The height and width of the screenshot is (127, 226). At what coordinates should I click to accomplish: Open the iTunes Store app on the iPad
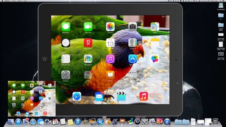pyautogui.click(x=110, y=59)
